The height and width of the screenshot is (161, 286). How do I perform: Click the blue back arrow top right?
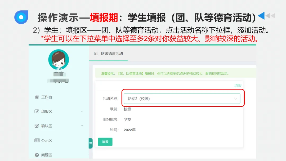coord(261,15)
